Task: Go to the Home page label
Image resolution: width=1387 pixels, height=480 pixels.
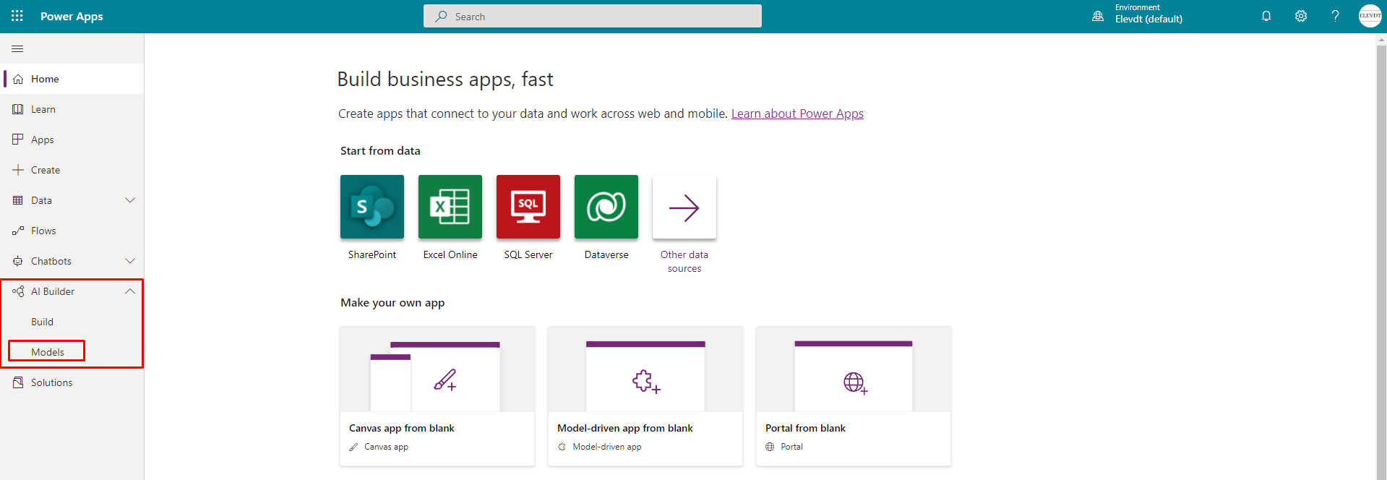Action: [x=45, y=79]
